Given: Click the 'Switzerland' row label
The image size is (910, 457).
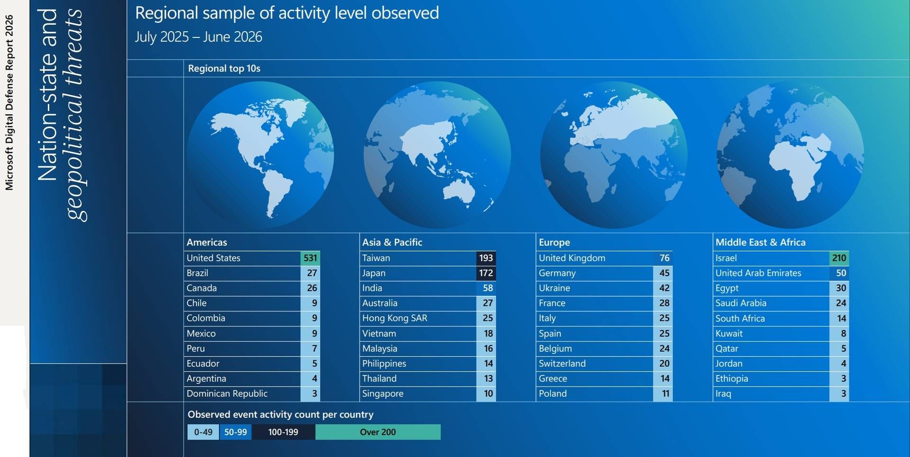Looking at the screenshot, I should (562, 364).
